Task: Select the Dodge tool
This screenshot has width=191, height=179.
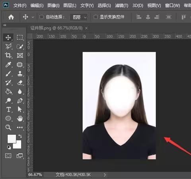Action: [8, 101]
